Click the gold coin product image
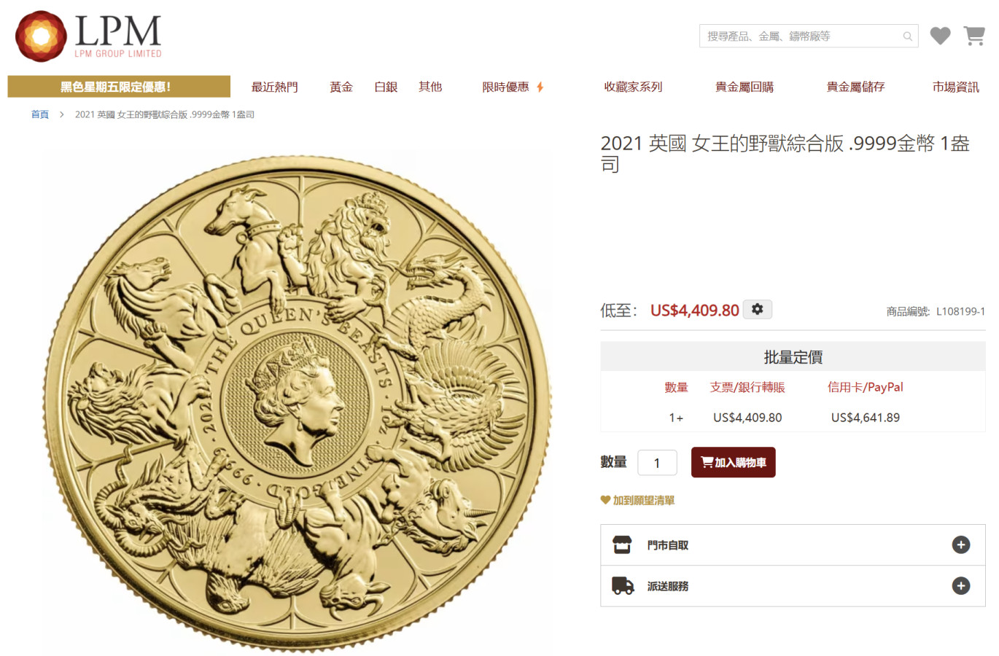This screenshot has height=656, width=999. tap(297, 403)
